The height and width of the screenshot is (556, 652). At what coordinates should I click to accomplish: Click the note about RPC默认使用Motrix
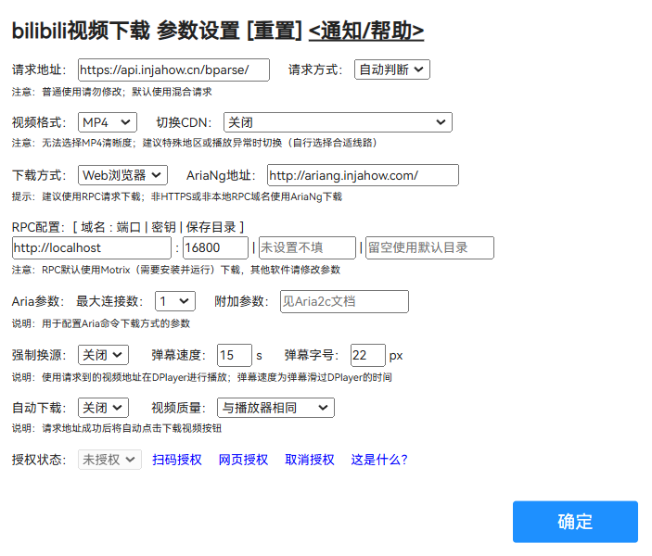[176, 270]
